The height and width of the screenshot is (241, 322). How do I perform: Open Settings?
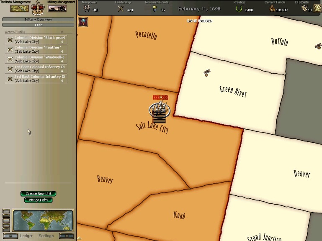46,236
